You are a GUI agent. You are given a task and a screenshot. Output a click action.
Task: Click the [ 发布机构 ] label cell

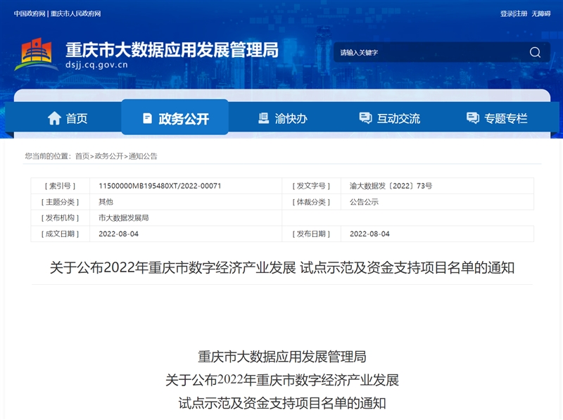coord(60,218)
